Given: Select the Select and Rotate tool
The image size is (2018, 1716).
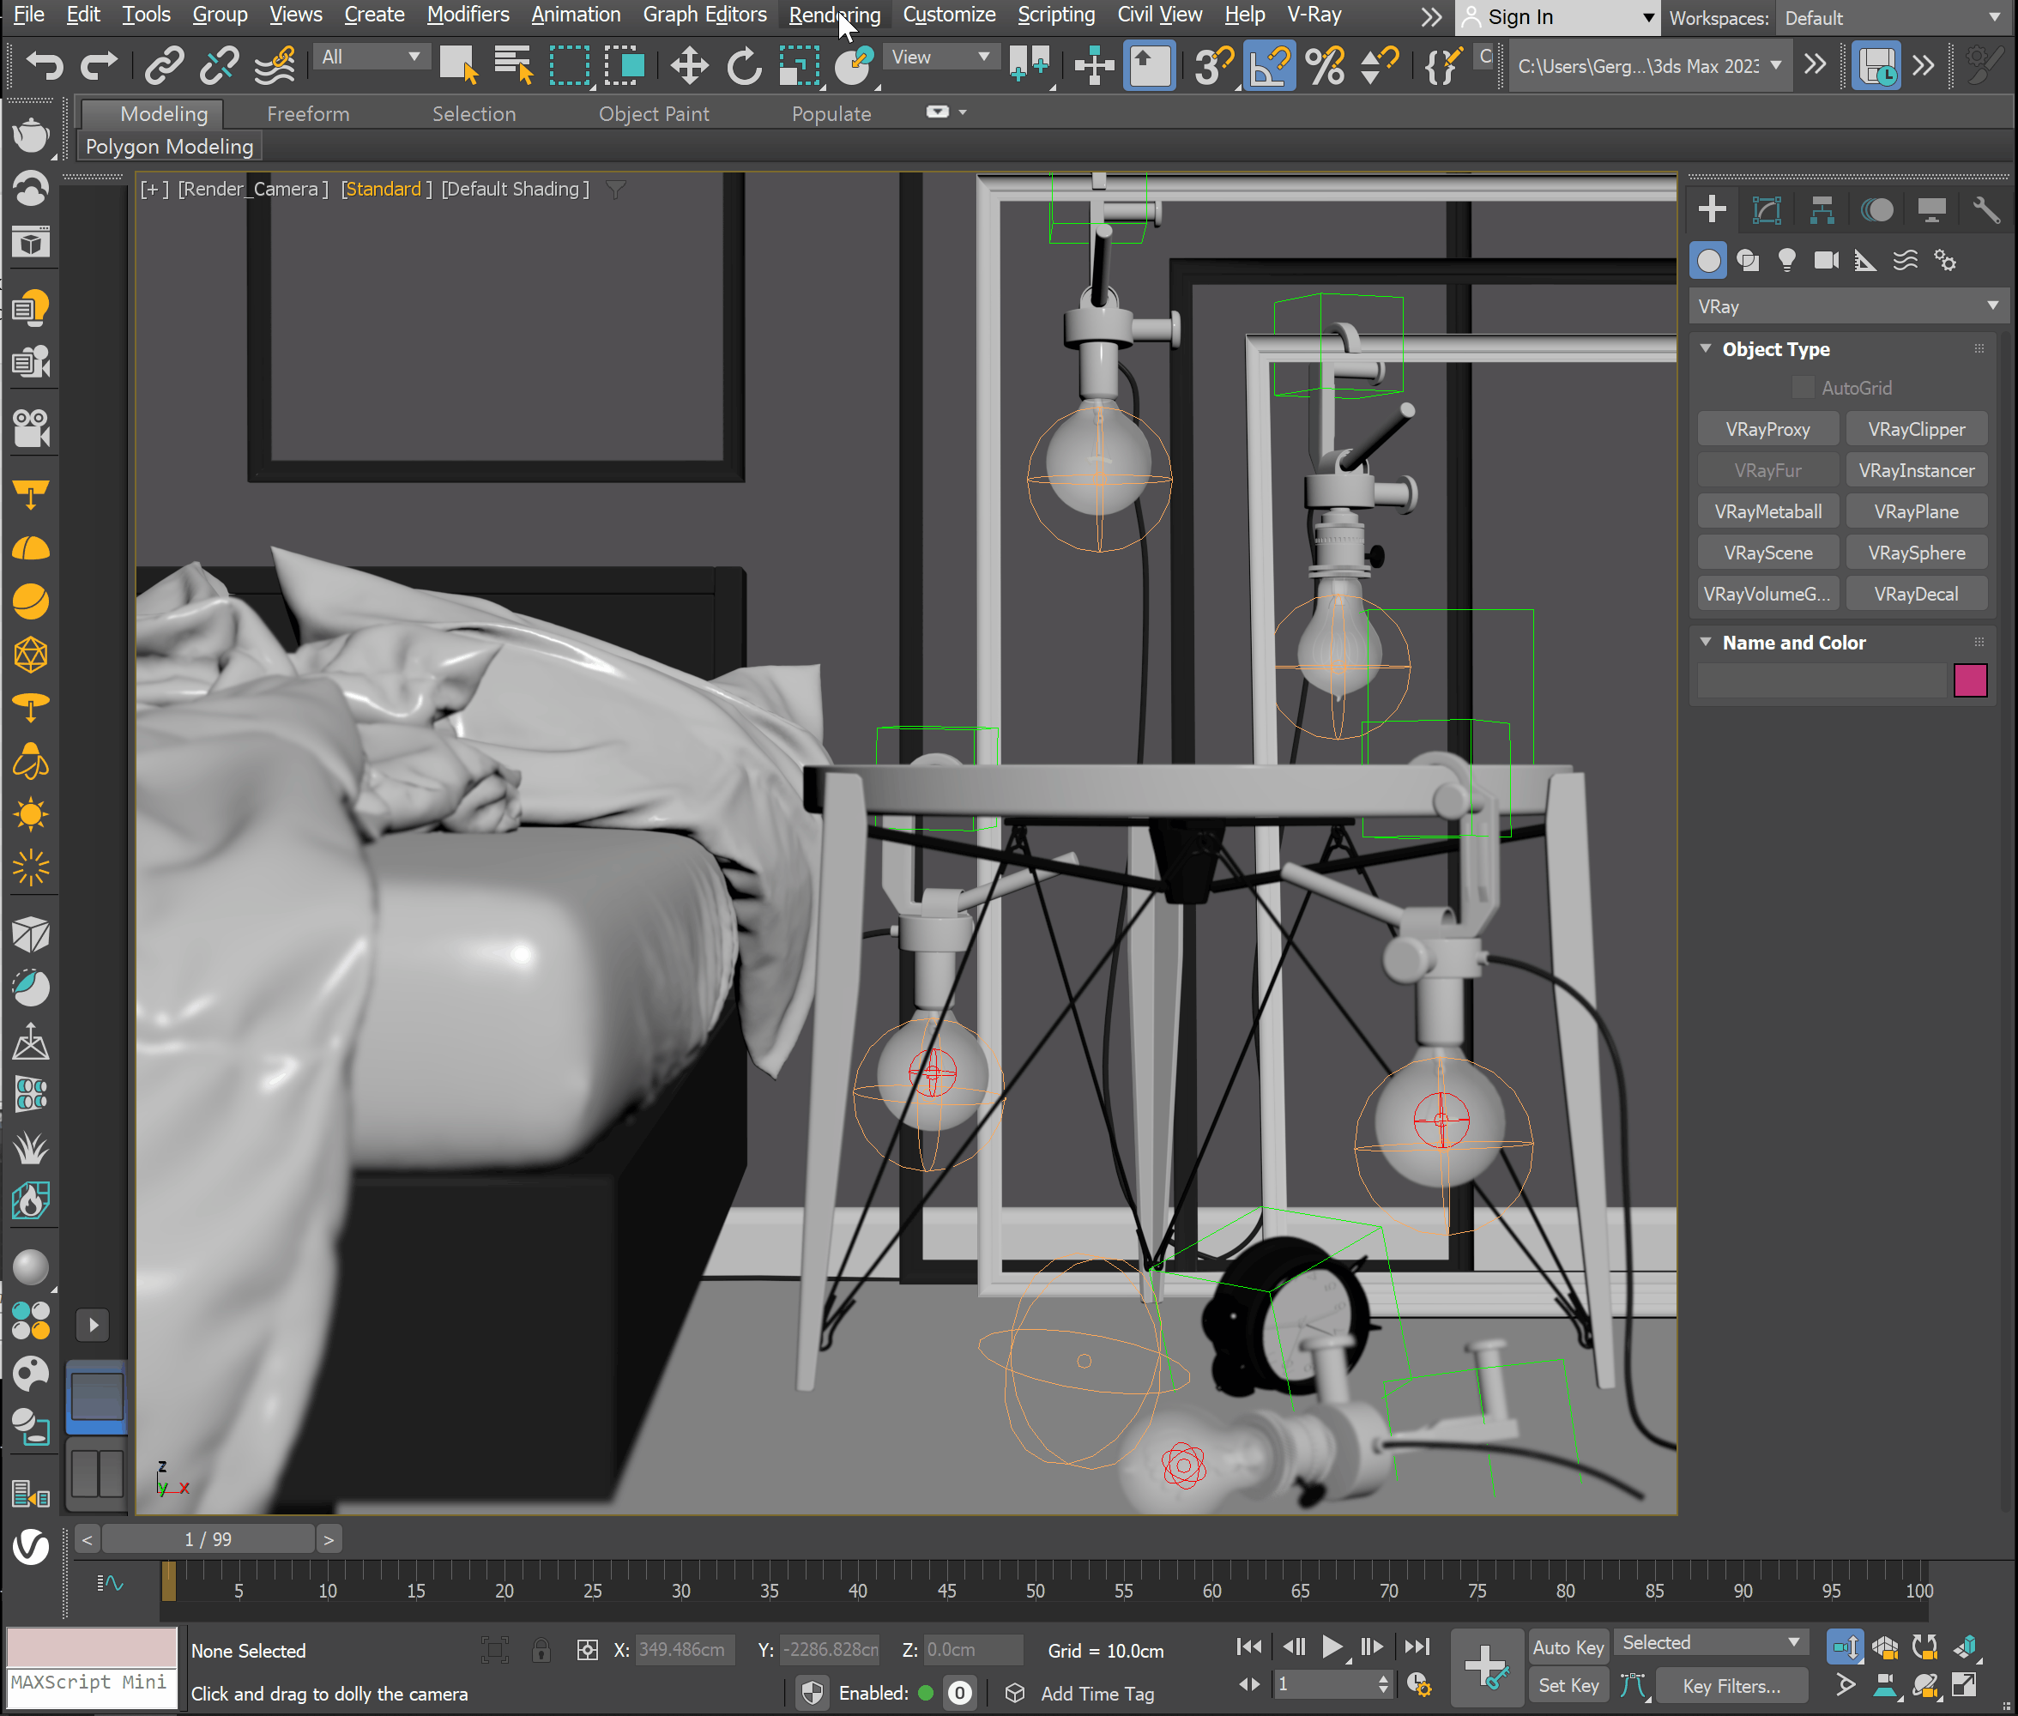Looking at the screenshot, I should (x=744, y=65).
